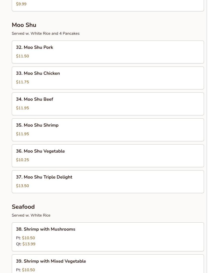Click the $11.50 Moo Shu Pork price
Viewport: 212px width, 273px height.
pos(22,56)
